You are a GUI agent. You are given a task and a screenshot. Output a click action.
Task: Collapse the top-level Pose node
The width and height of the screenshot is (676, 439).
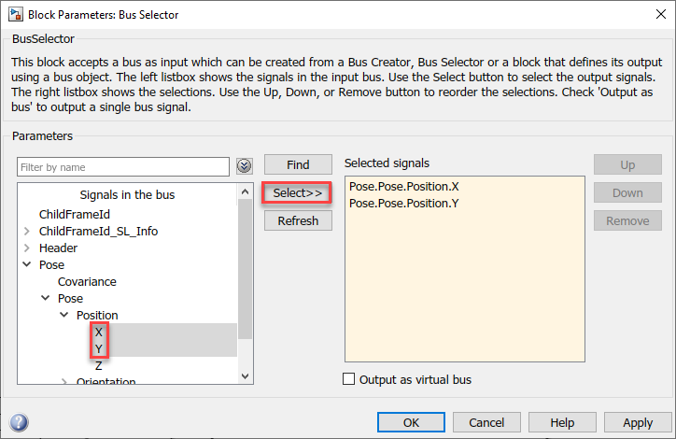coord(27,265)
